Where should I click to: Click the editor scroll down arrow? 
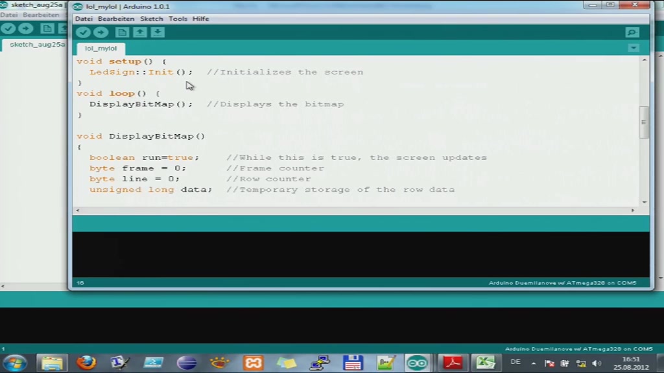click(x=644, y=202)
